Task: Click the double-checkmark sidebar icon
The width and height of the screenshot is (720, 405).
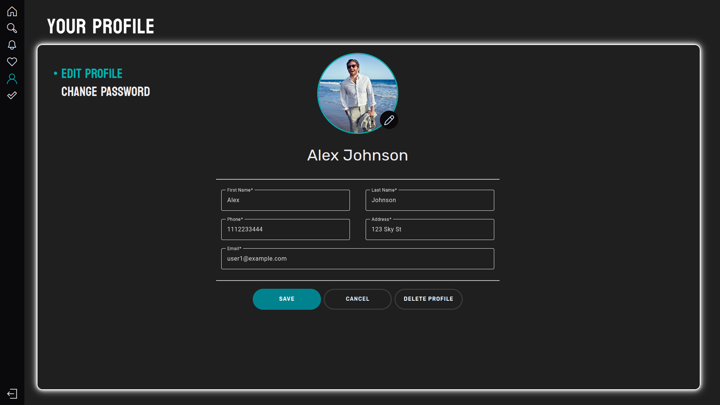Action: pyautogui.click(x=12, y=95)
